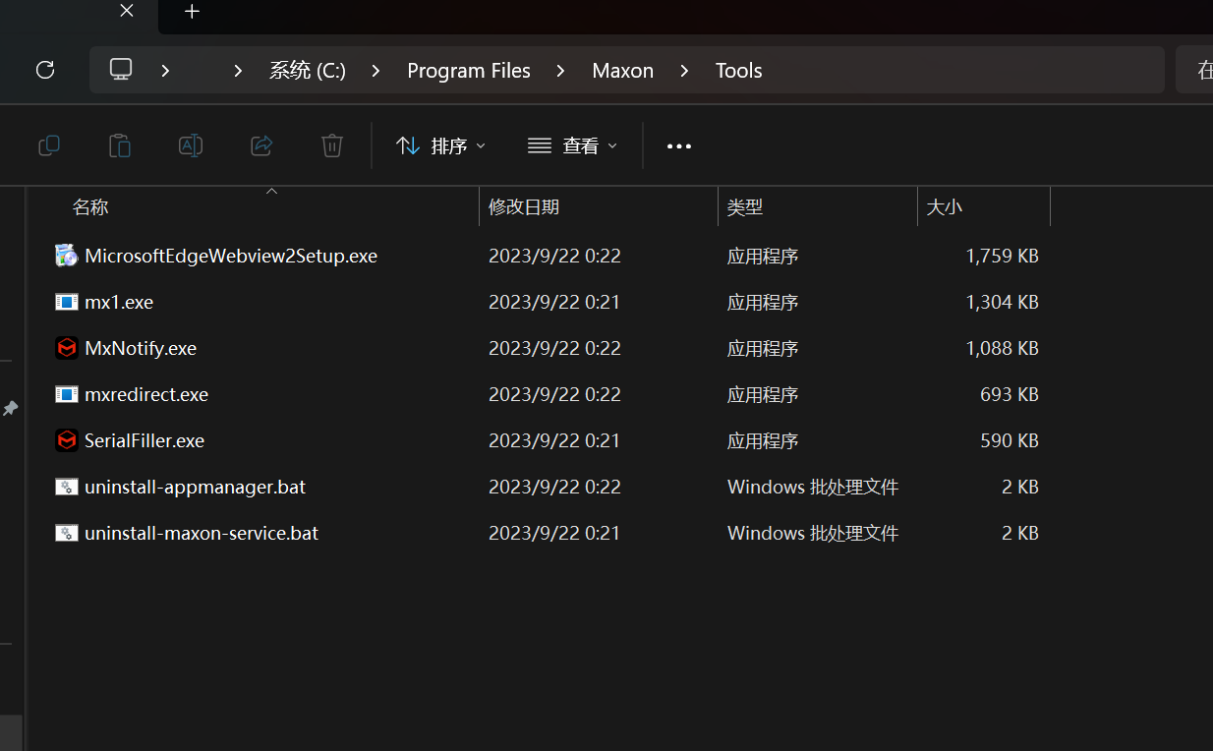
Task: Click the Windows 批处理文件 type for uninstall-maxon-service.bat
Action: tap(813, 533)
